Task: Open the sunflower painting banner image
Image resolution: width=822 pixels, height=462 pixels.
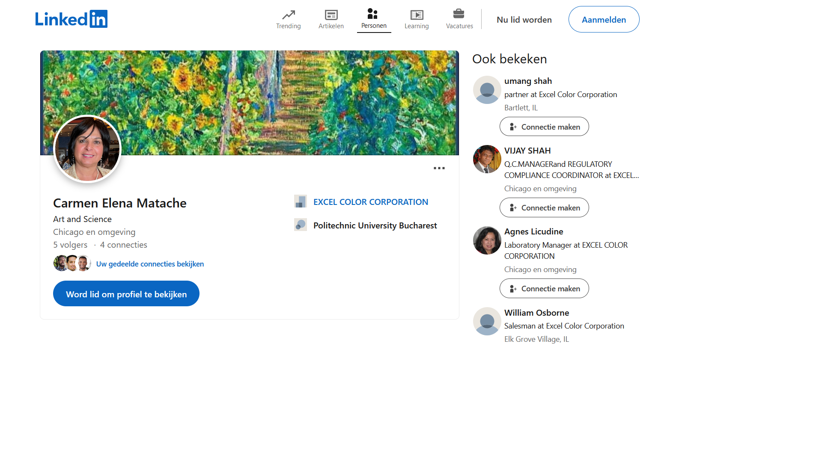Action: (x=250, y=103)
